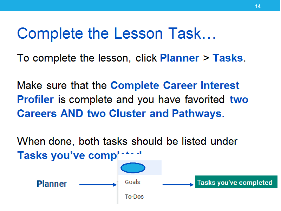The width and height of the screenshot is (281, 211).
Task: Click the green Tasks you've completed button
Action: [236, 182]
